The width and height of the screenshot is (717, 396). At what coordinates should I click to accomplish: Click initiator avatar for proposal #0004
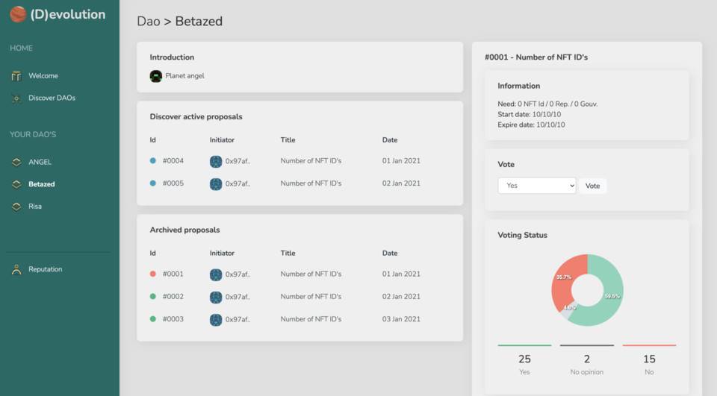[x=216, y=161]
